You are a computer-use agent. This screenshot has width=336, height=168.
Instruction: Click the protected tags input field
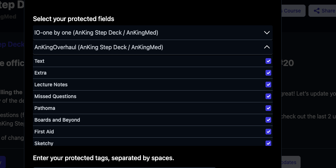124,166
